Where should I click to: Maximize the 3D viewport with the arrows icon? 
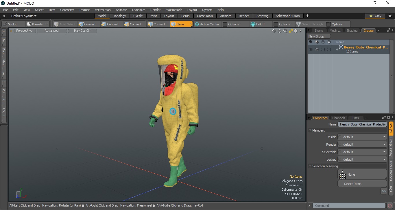[x=291, y=31]
